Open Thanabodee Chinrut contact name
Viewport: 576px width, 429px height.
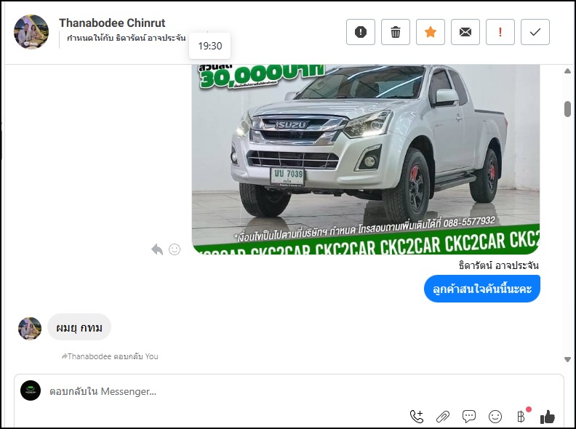[112, 23]
